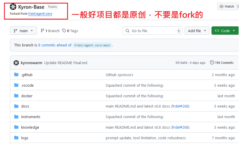Open the kyronswarm author profile link
Image resolution: width=242 pixels, height=144 pixels.
pyautogui.click(x=32, y=63)
